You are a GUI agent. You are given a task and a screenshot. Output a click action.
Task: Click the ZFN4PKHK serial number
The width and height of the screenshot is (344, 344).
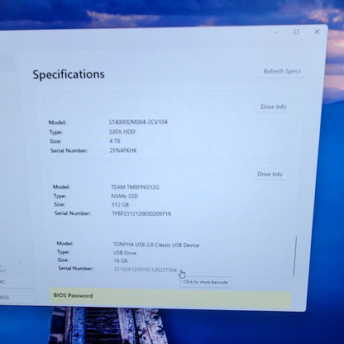[123, 150]
